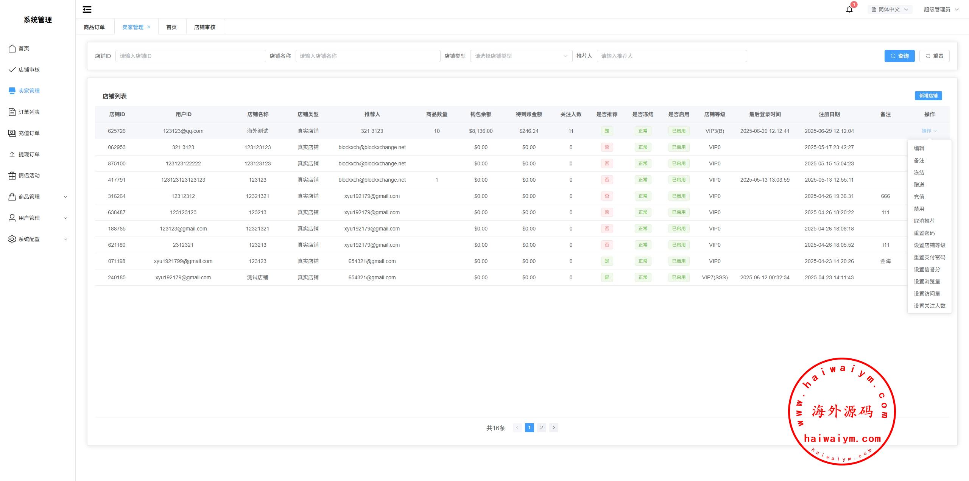969x481 pixels.
Task: Choose 重置密码 from the action menu
Action: (924, 233)
